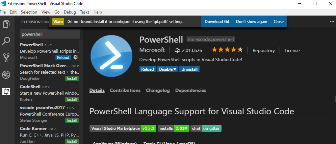Select the PowerShell 1.5.1 extension entry

[x=50, y=51]
